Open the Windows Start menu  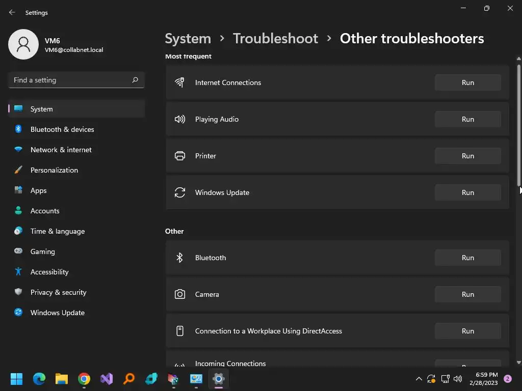point(16,379)
